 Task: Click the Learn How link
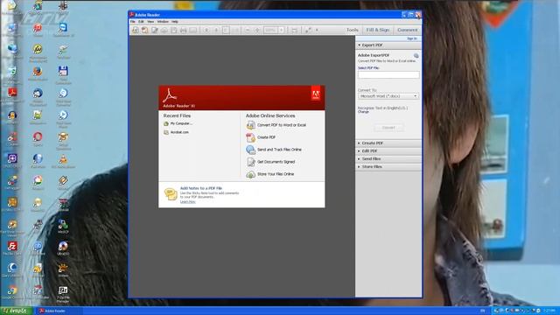(187, 202)
